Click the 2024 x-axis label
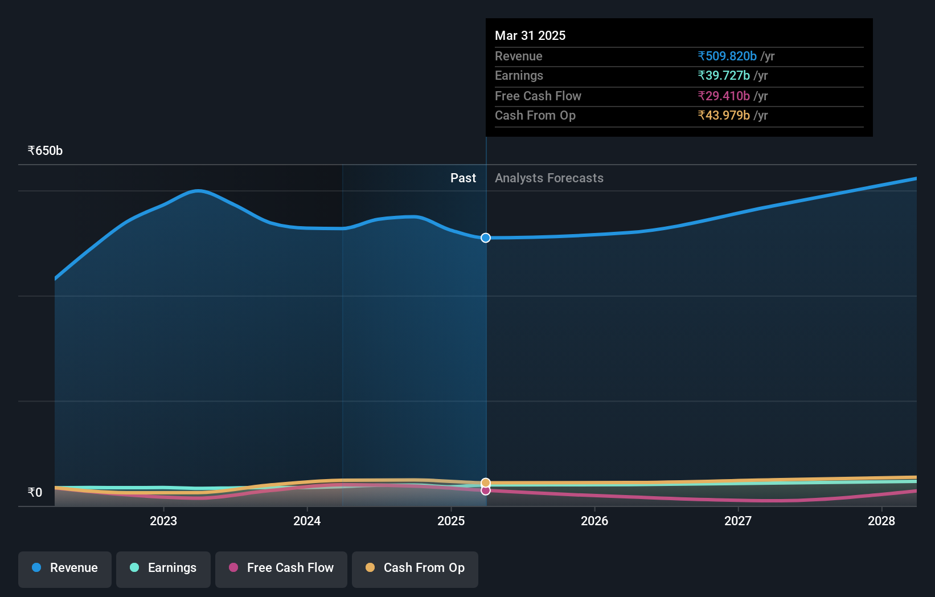Image resolution: width=935 pixels, height=597 pixels. [x=307, y=521]
